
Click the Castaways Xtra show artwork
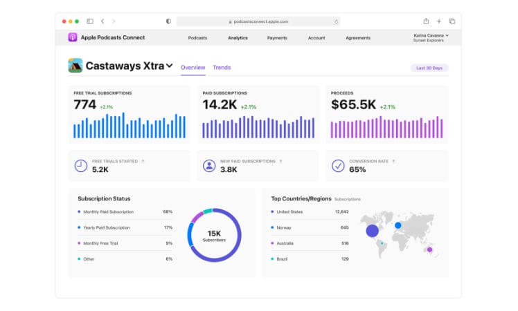[x=75, y=66]
